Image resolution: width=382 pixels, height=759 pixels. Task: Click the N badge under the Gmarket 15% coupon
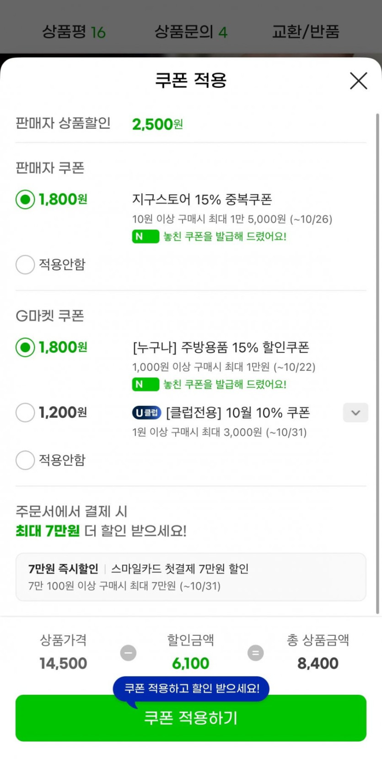(x=145, y=384)
